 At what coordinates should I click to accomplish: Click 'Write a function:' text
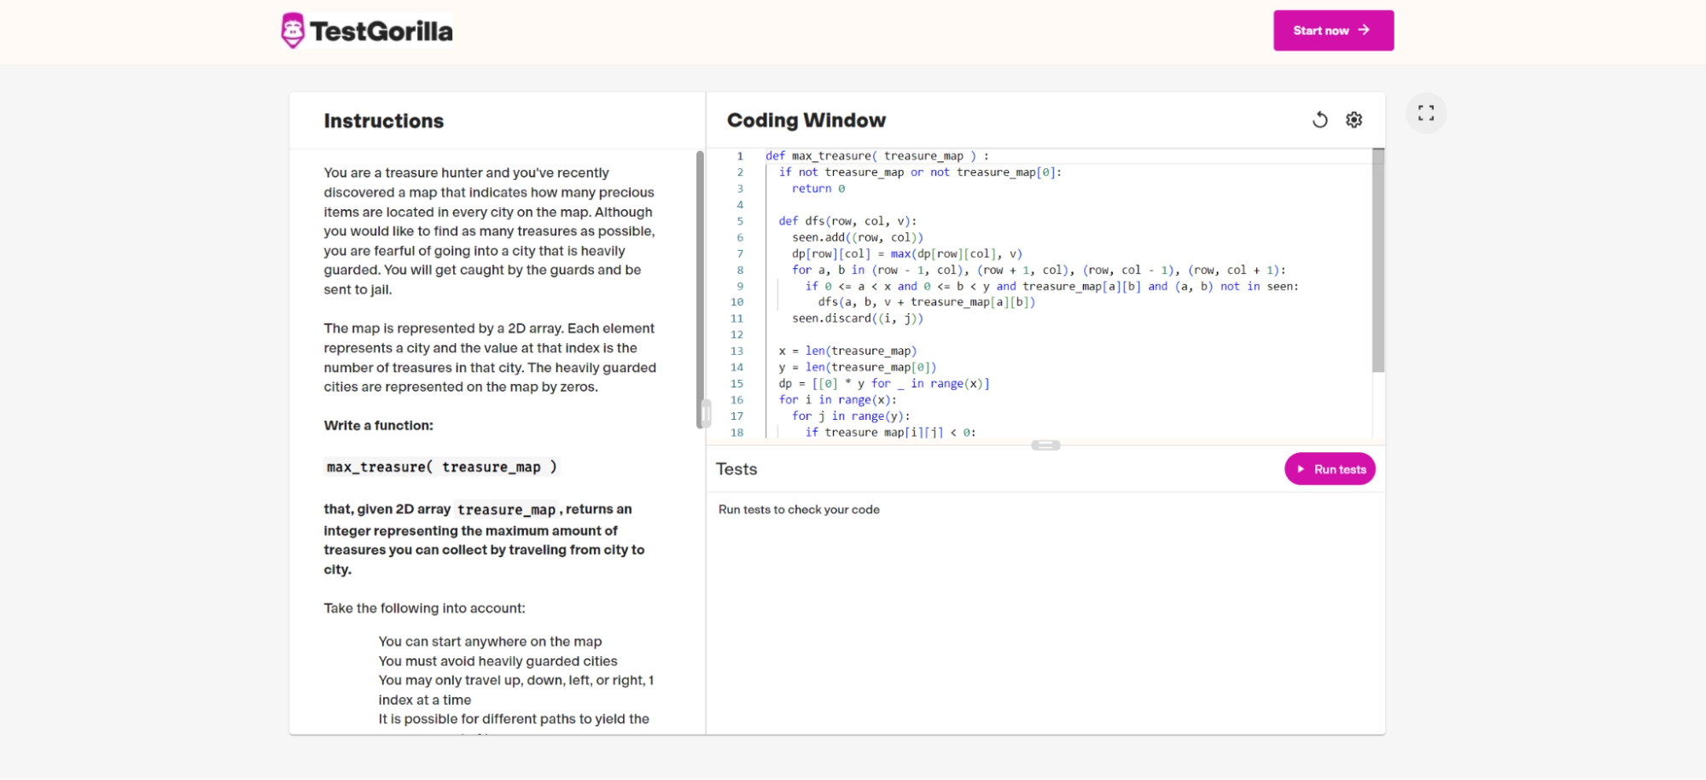click(378, 425)
